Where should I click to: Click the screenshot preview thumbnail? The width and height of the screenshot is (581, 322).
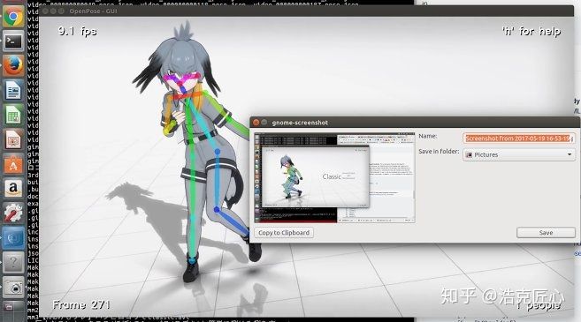(334, 178)
